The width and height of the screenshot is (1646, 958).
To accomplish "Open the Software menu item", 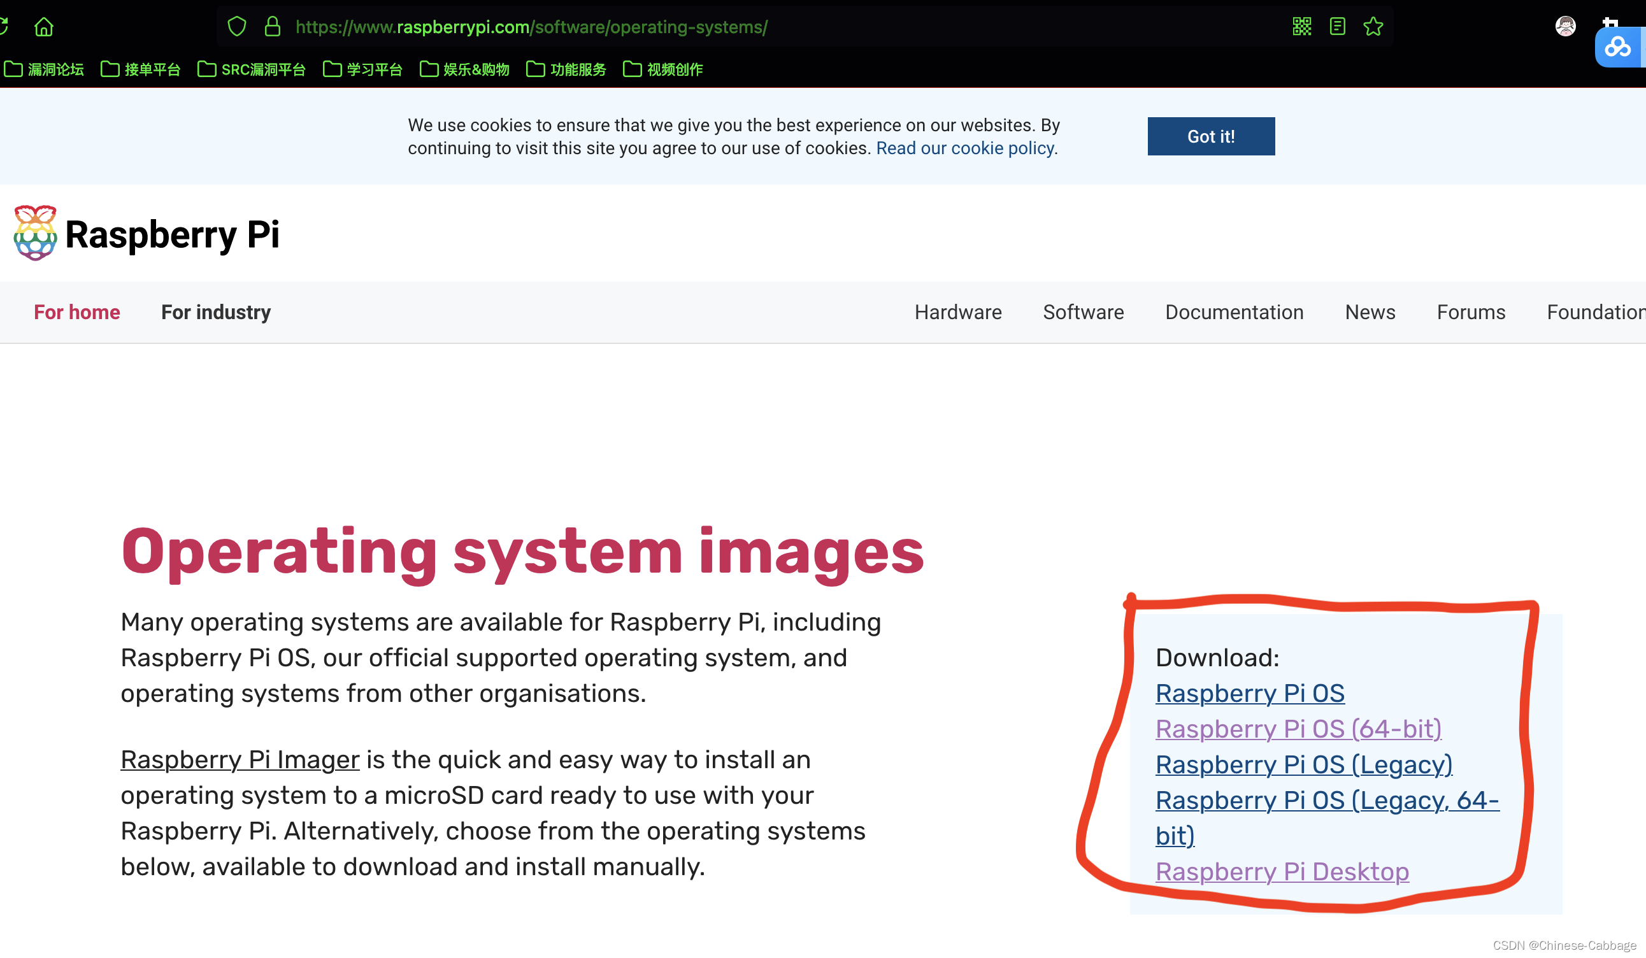I will click(x=1083, y=312).
